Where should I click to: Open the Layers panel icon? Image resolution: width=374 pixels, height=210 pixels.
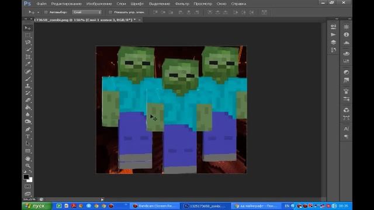(x=333, y=42)
